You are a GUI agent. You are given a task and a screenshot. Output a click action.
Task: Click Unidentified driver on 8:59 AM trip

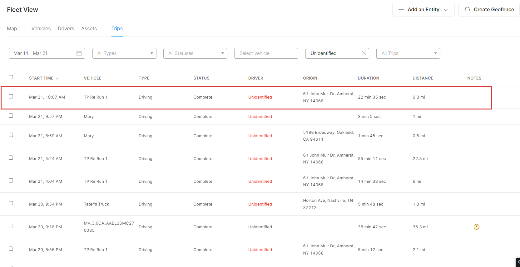[260, 136]
